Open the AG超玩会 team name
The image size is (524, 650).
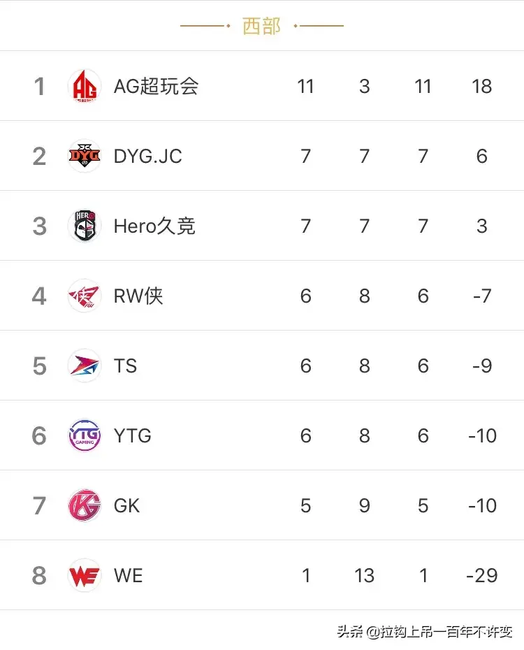(156, 87)
